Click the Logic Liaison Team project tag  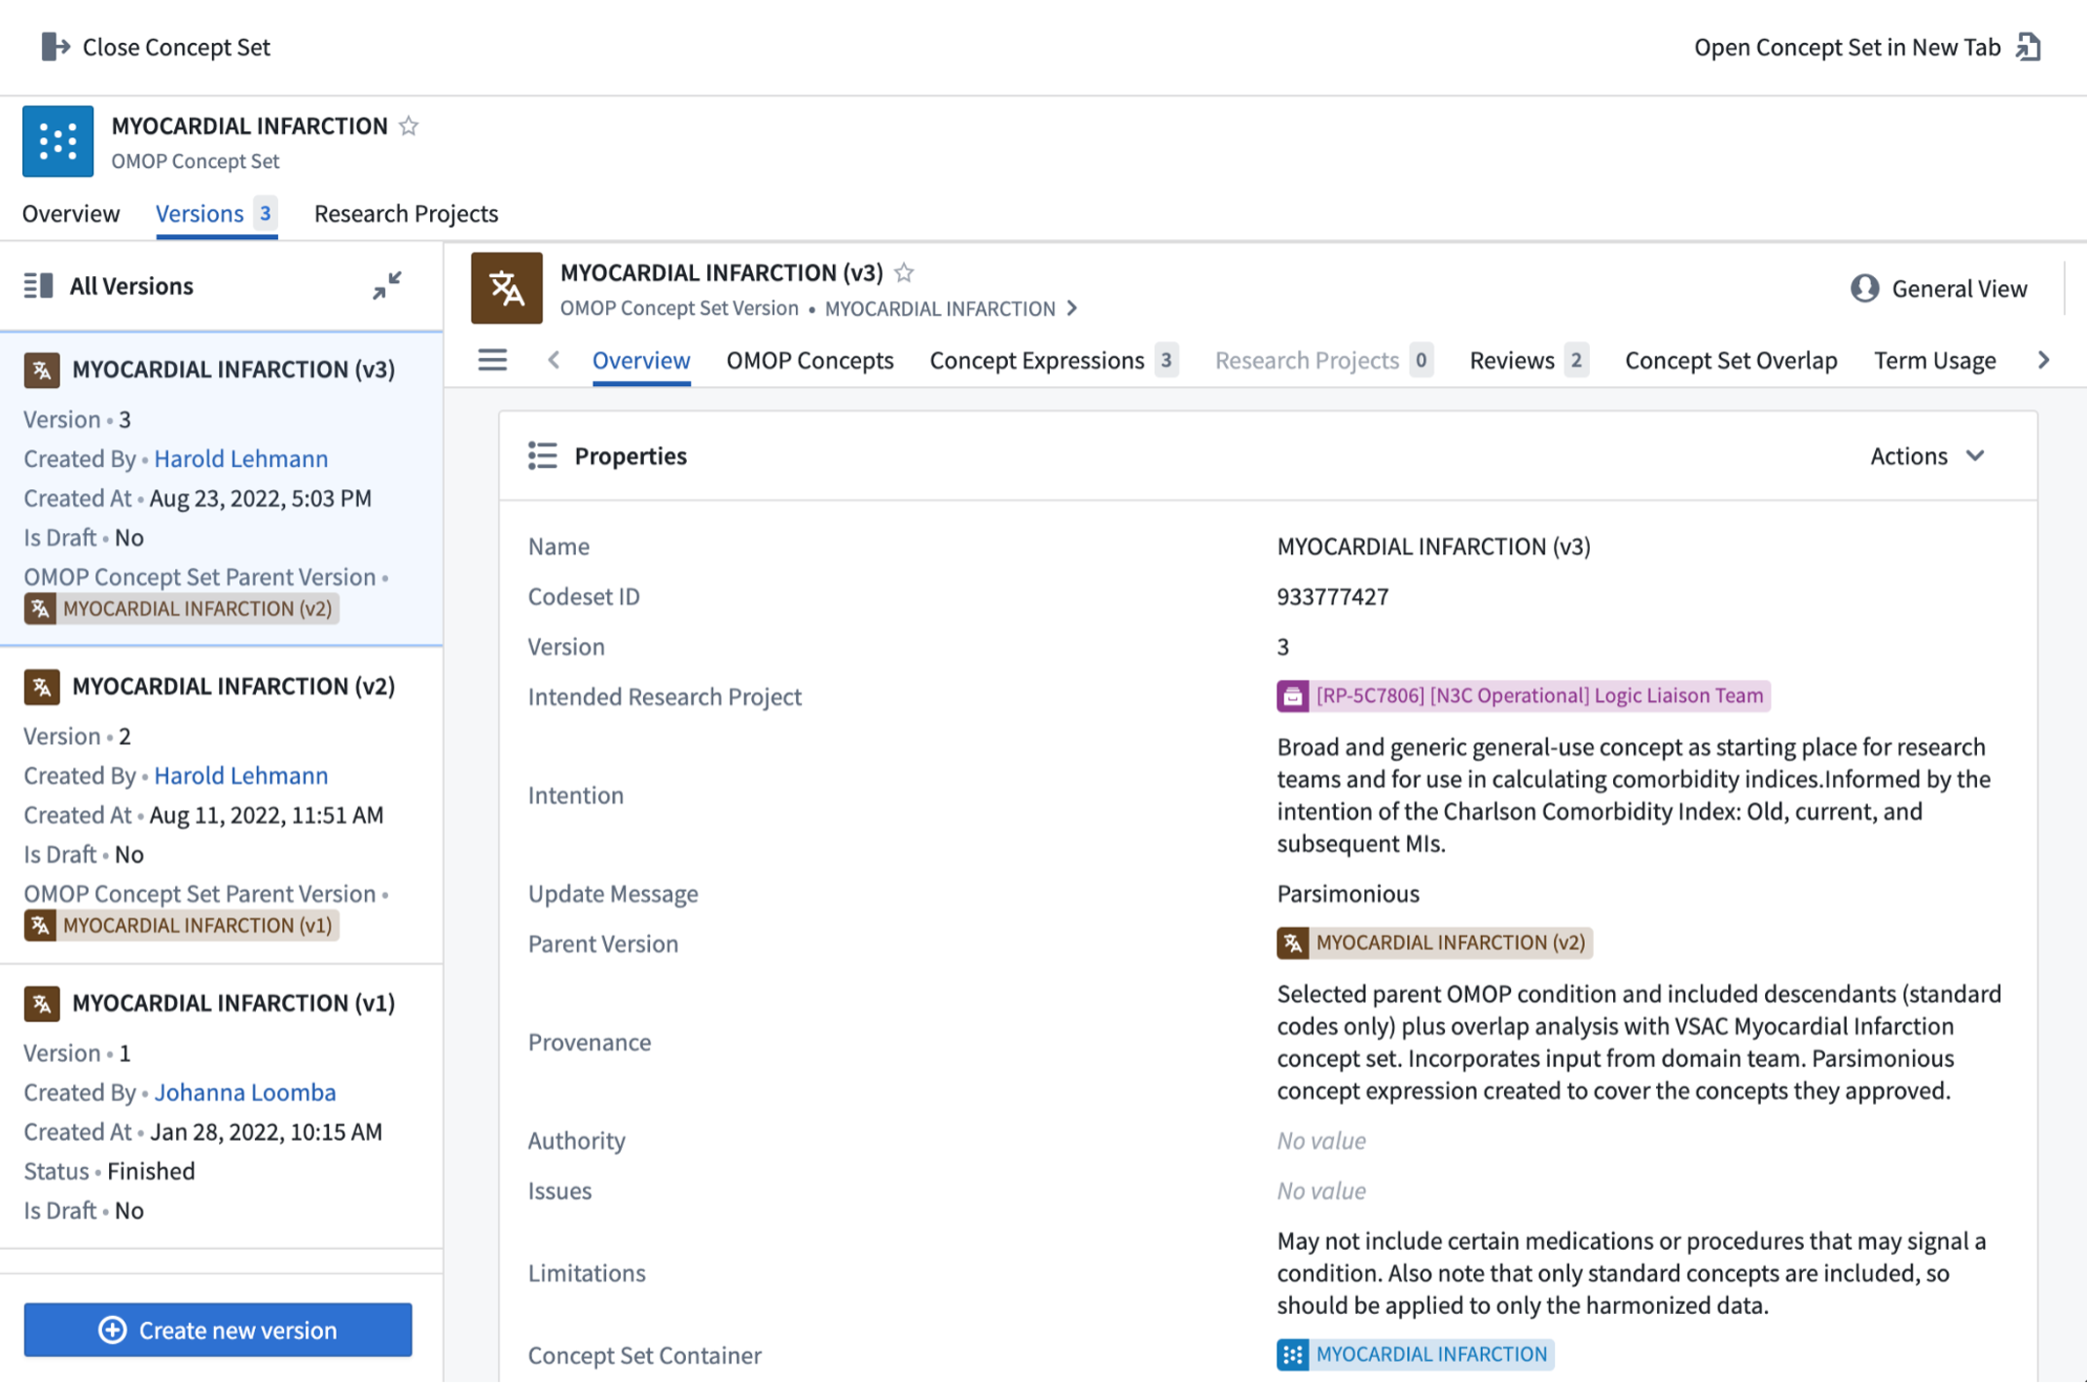click(x=1523, y=696)
